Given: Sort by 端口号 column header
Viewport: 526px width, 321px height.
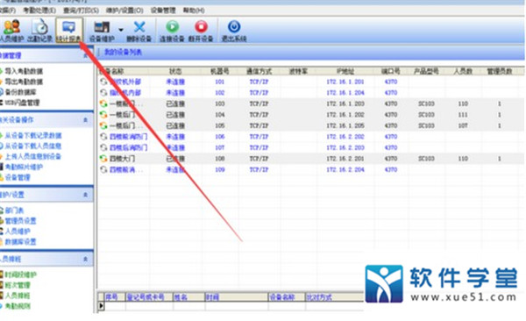Looking at the screenshot, I should point(391,71).
